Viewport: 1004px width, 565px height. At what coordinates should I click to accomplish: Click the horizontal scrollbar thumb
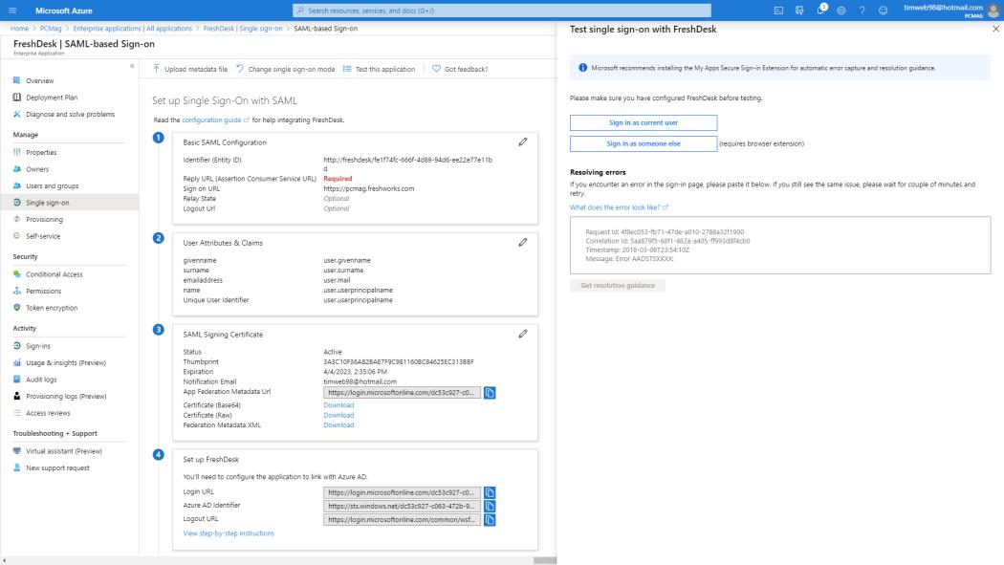click(545, 560)
